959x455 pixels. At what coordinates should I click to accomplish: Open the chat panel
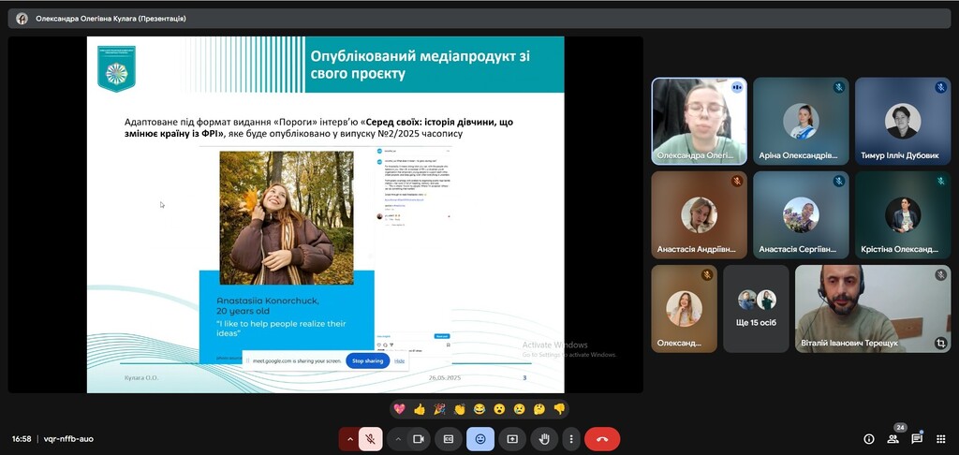(x=917, y=438)
